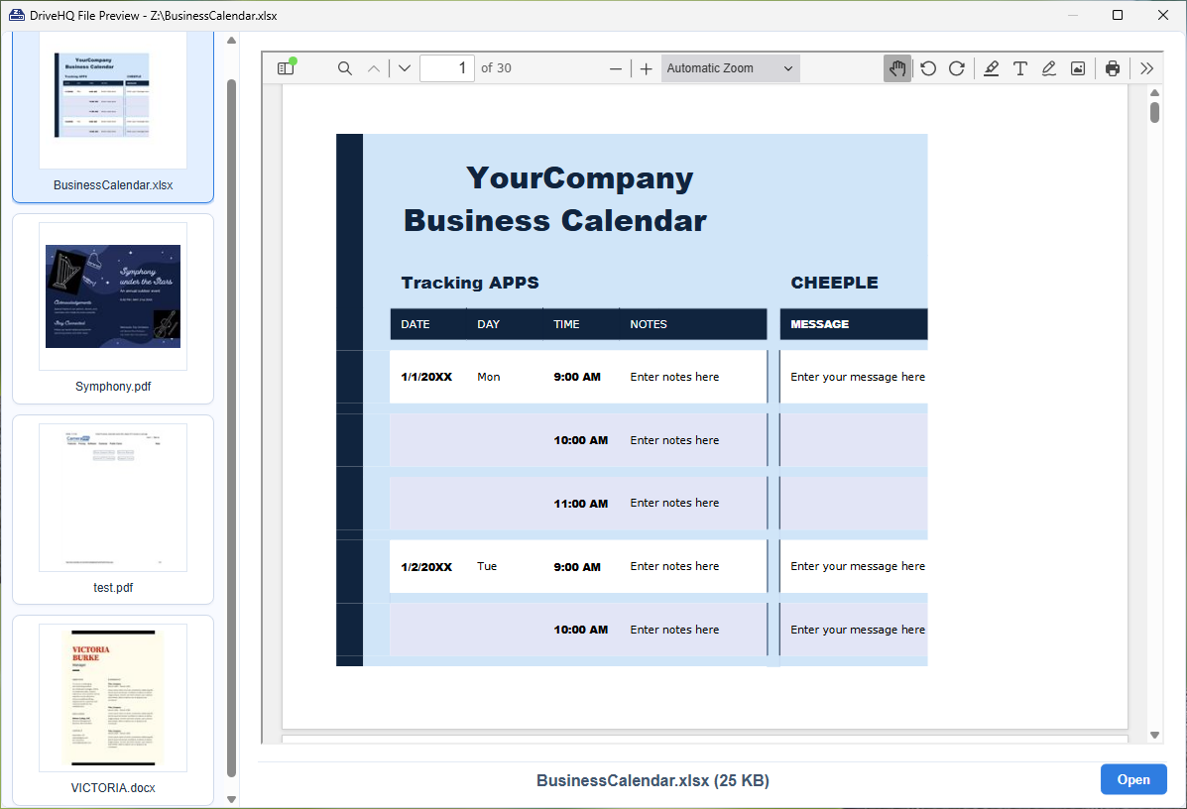This screenshot has height=809, width=1187.
Task: Zoom out with the minus button
Action: coord(616,68)
